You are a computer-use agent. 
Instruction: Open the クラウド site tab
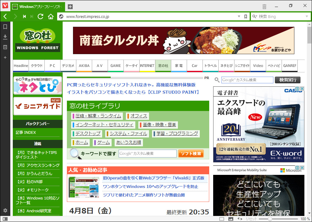pos(36,66)
